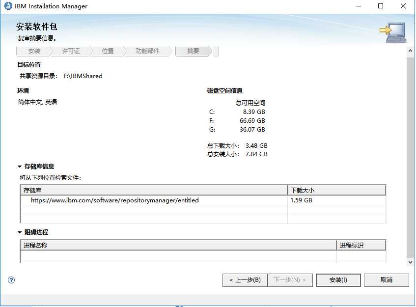
Task: Click the 总可用空间 label
Action: coord(250,103)
